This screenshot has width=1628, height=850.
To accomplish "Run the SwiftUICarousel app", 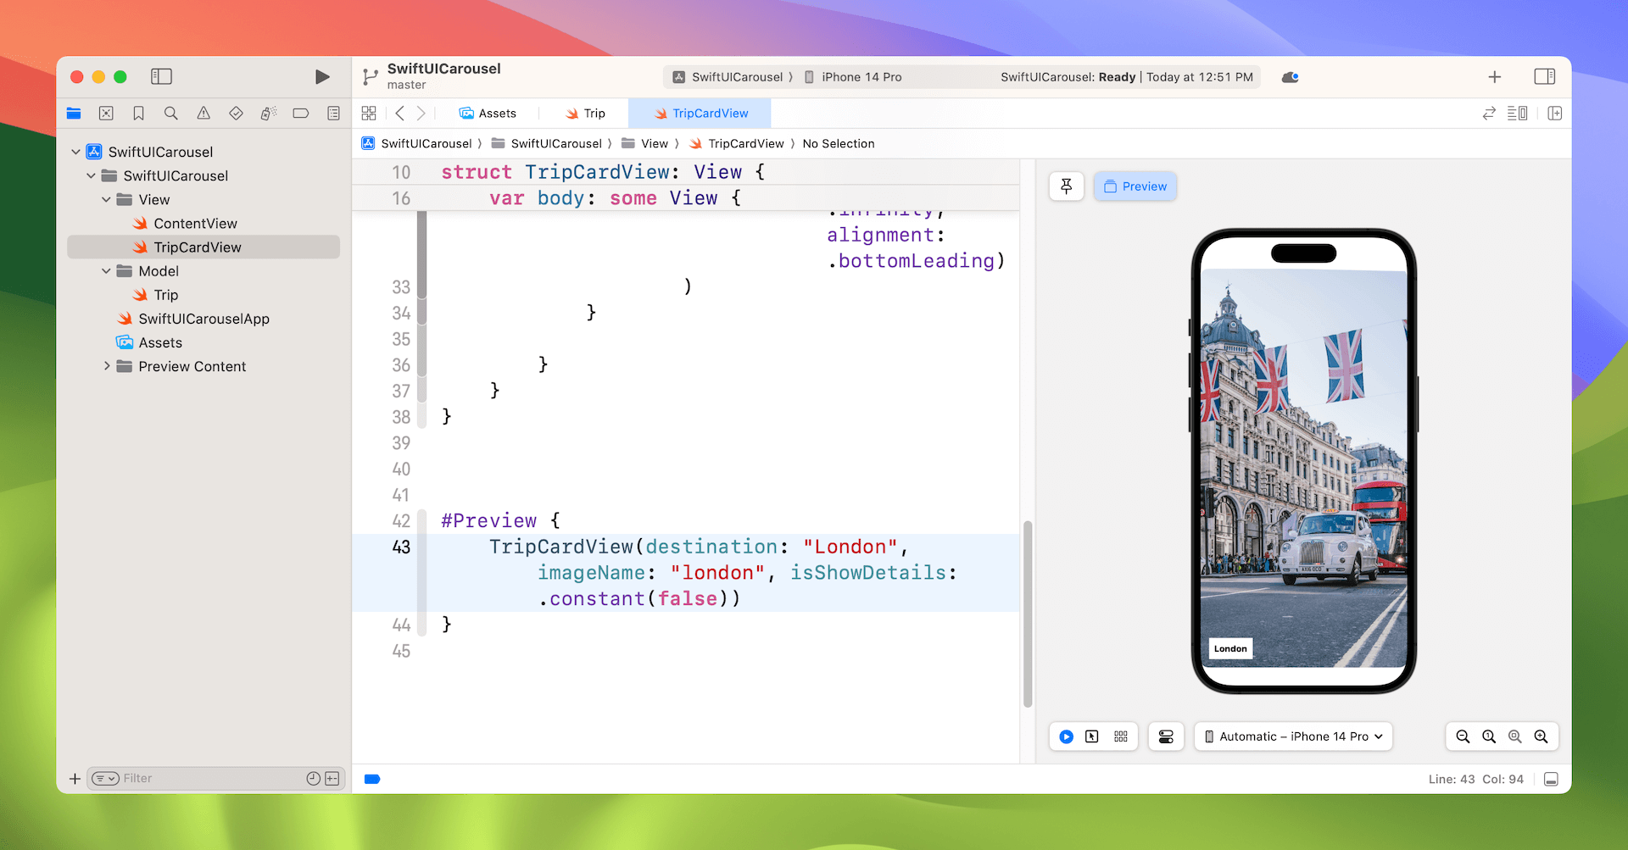I will pyautogui.click(x=322, y=77).
